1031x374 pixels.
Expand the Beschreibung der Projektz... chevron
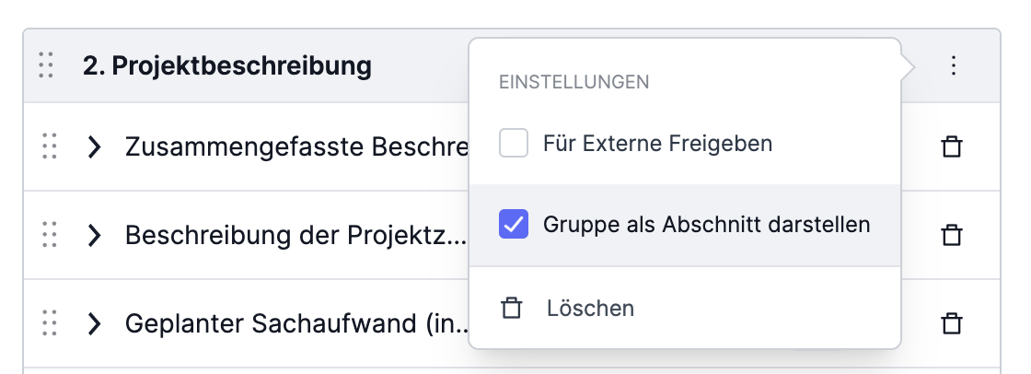click(x=94, y=235)
